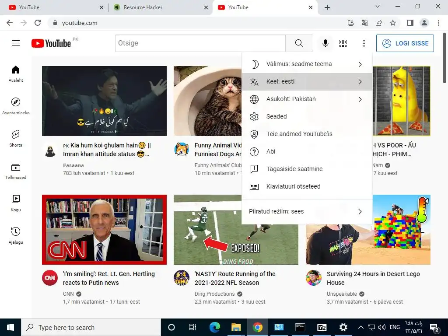The height and width of the screenshot is (336, 448).
Task: Expand Keel: eesti language submenu
Action: pos(307,82)
